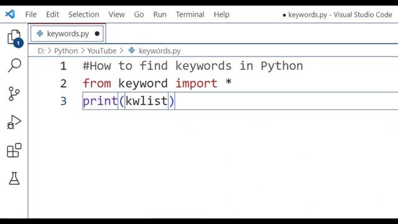Click the Python file icon in the breadcrumb
Screen dimensions: 398x224
tap(131, 50)
